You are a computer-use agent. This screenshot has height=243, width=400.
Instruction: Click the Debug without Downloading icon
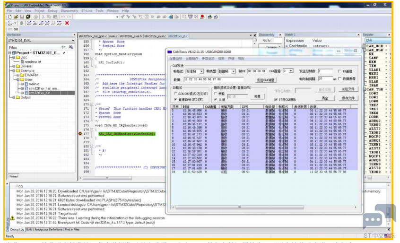[216, 17]
